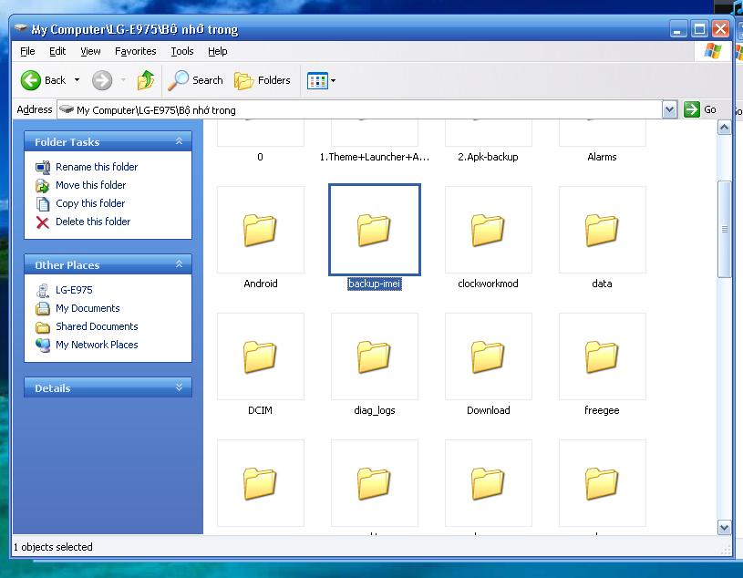Viewport: 743px width, 578px height.
Task: Expand the Details panel
Action: tap(179, 387)
